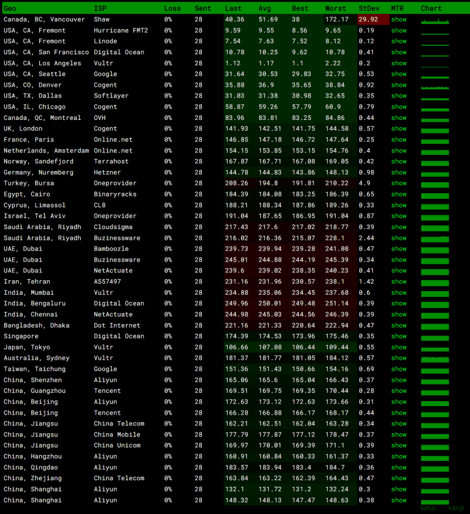Show MTR for Vultr Los Angeles
Image resolution: width=470 pixels, height=514 pixels.
pos(398,63)
